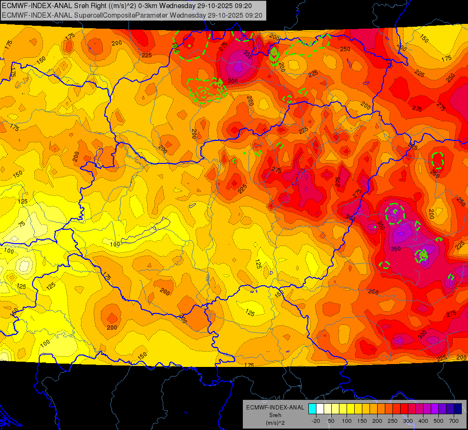Select the white swatch in color legend
The height and width of the screenshot is (430, 468).
(x=320, y=409)
